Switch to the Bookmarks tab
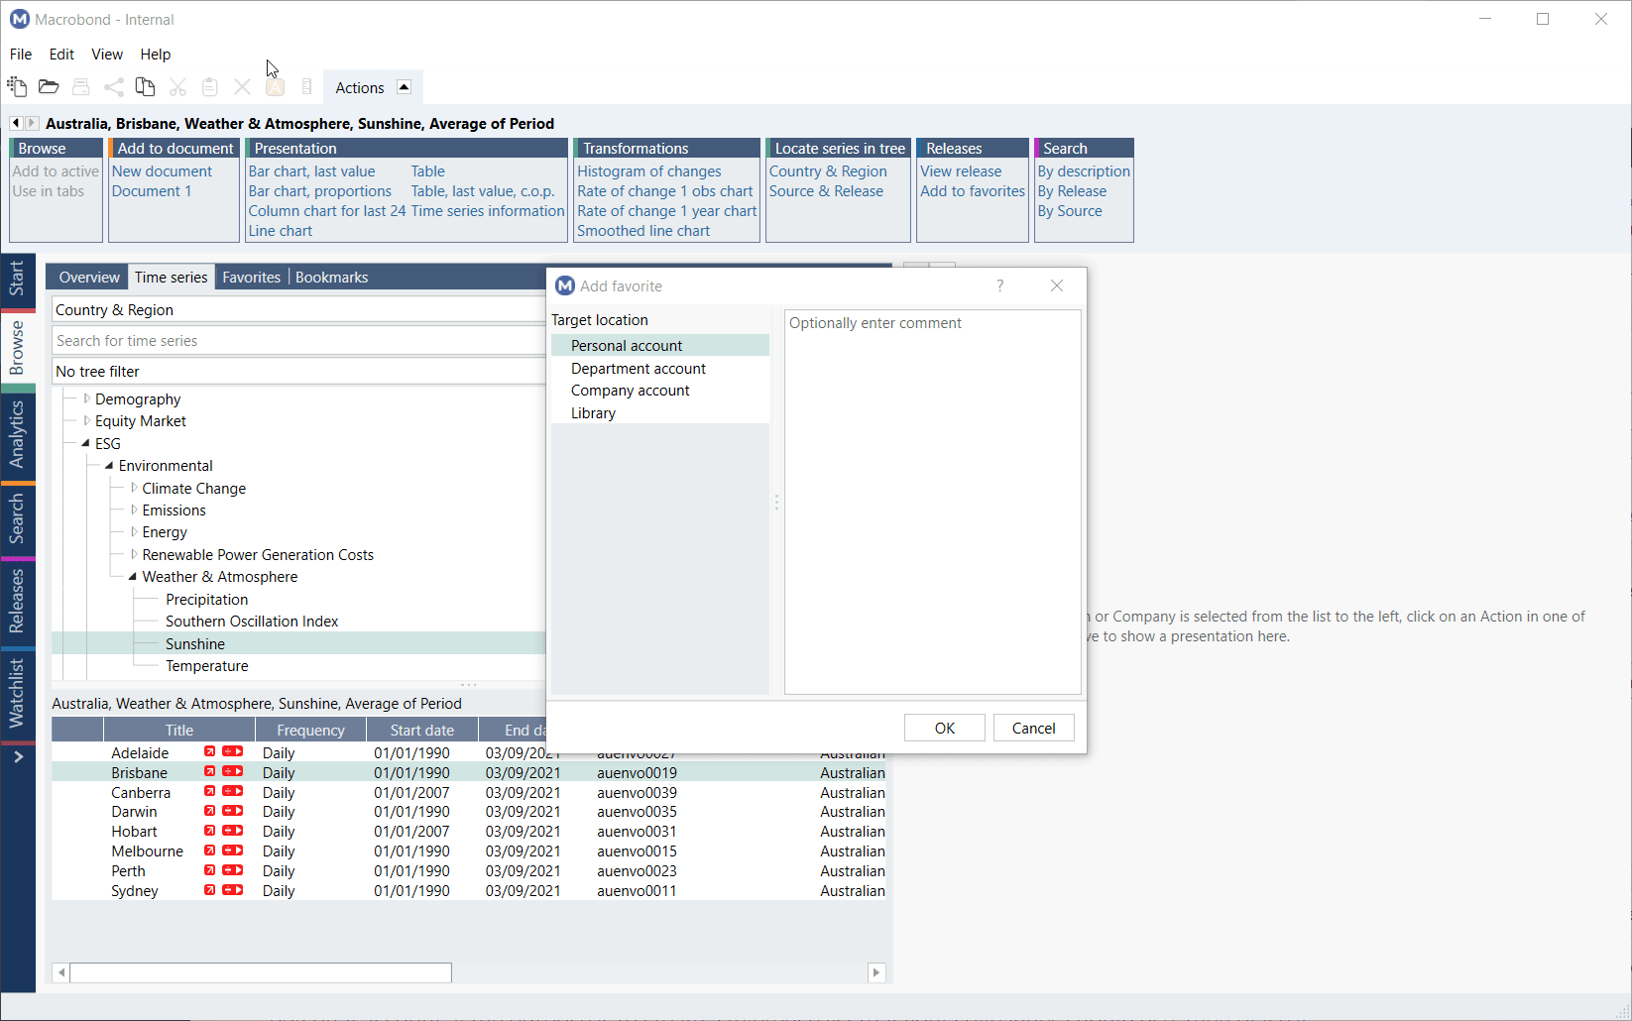 click(x=331, y=278)
